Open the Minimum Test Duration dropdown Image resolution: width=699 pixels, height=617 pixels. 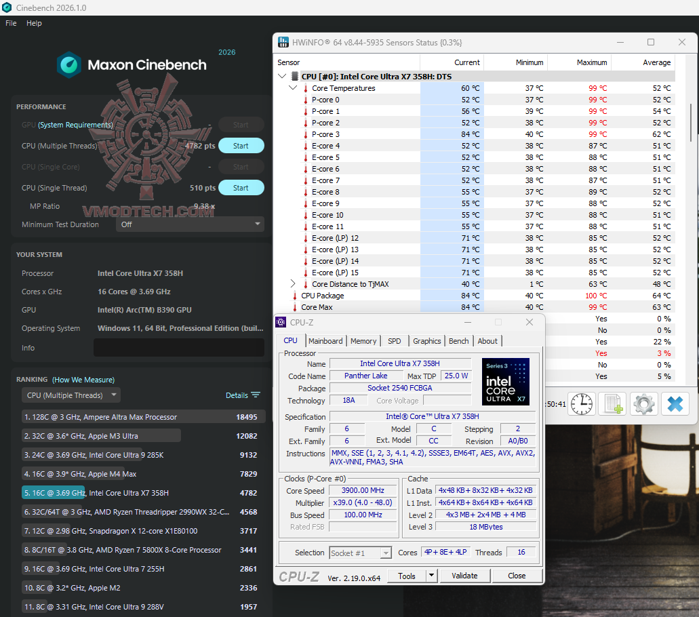[190, 224]
